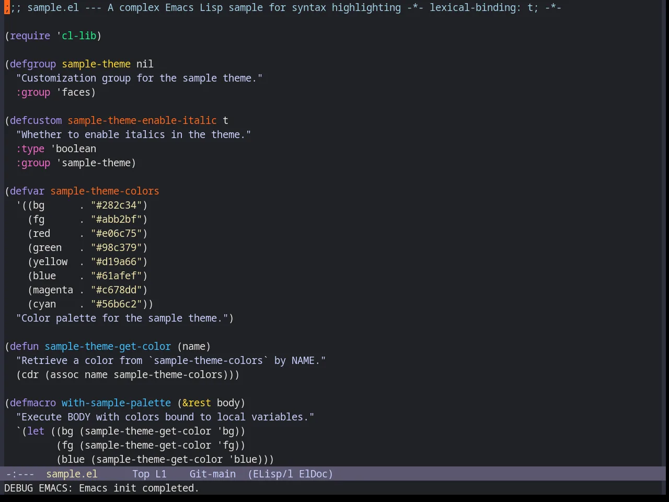Click the 'defun' keyword
The image size is (669, 502).
24,346
